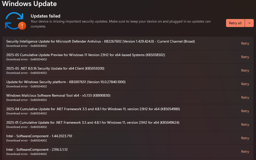The height and width of the screenshot is (160, 256).
Task: Select the KB5058502 Cumulative Update Preview title
Action: coord(86,55)
